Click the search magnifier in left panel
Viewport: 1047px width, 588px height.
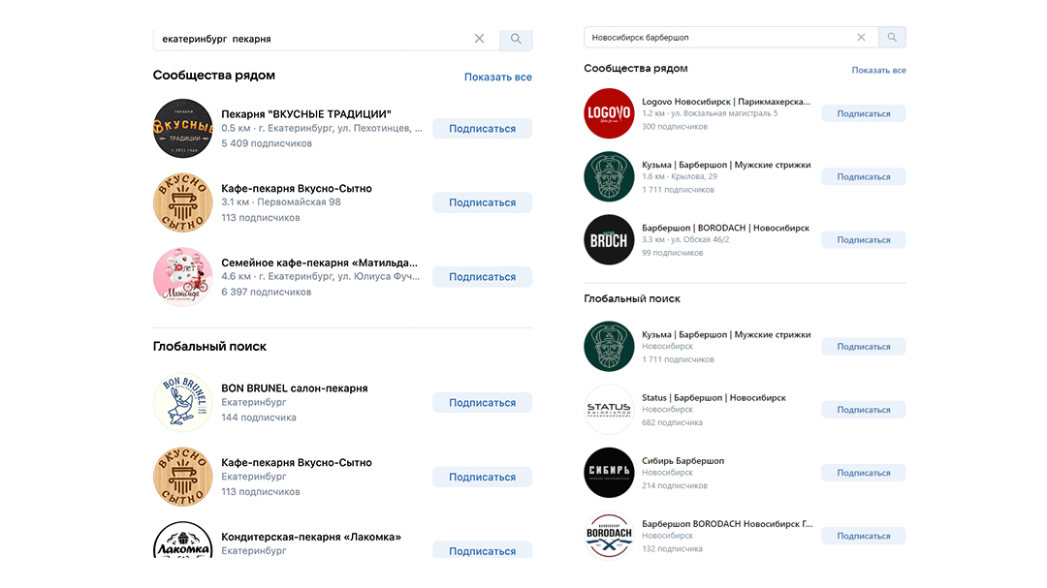click(516, 39)
